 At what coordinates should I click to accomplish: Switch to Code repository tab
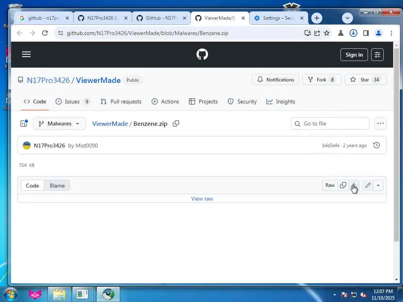click(x=35, y=101)
